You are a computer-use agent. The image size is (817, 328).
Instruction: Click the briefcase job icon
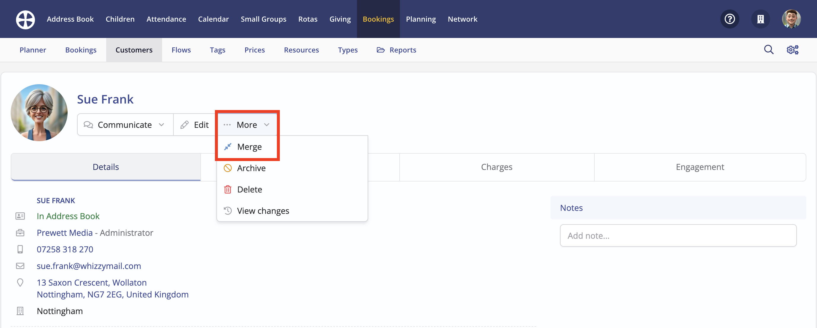(20, 233)
